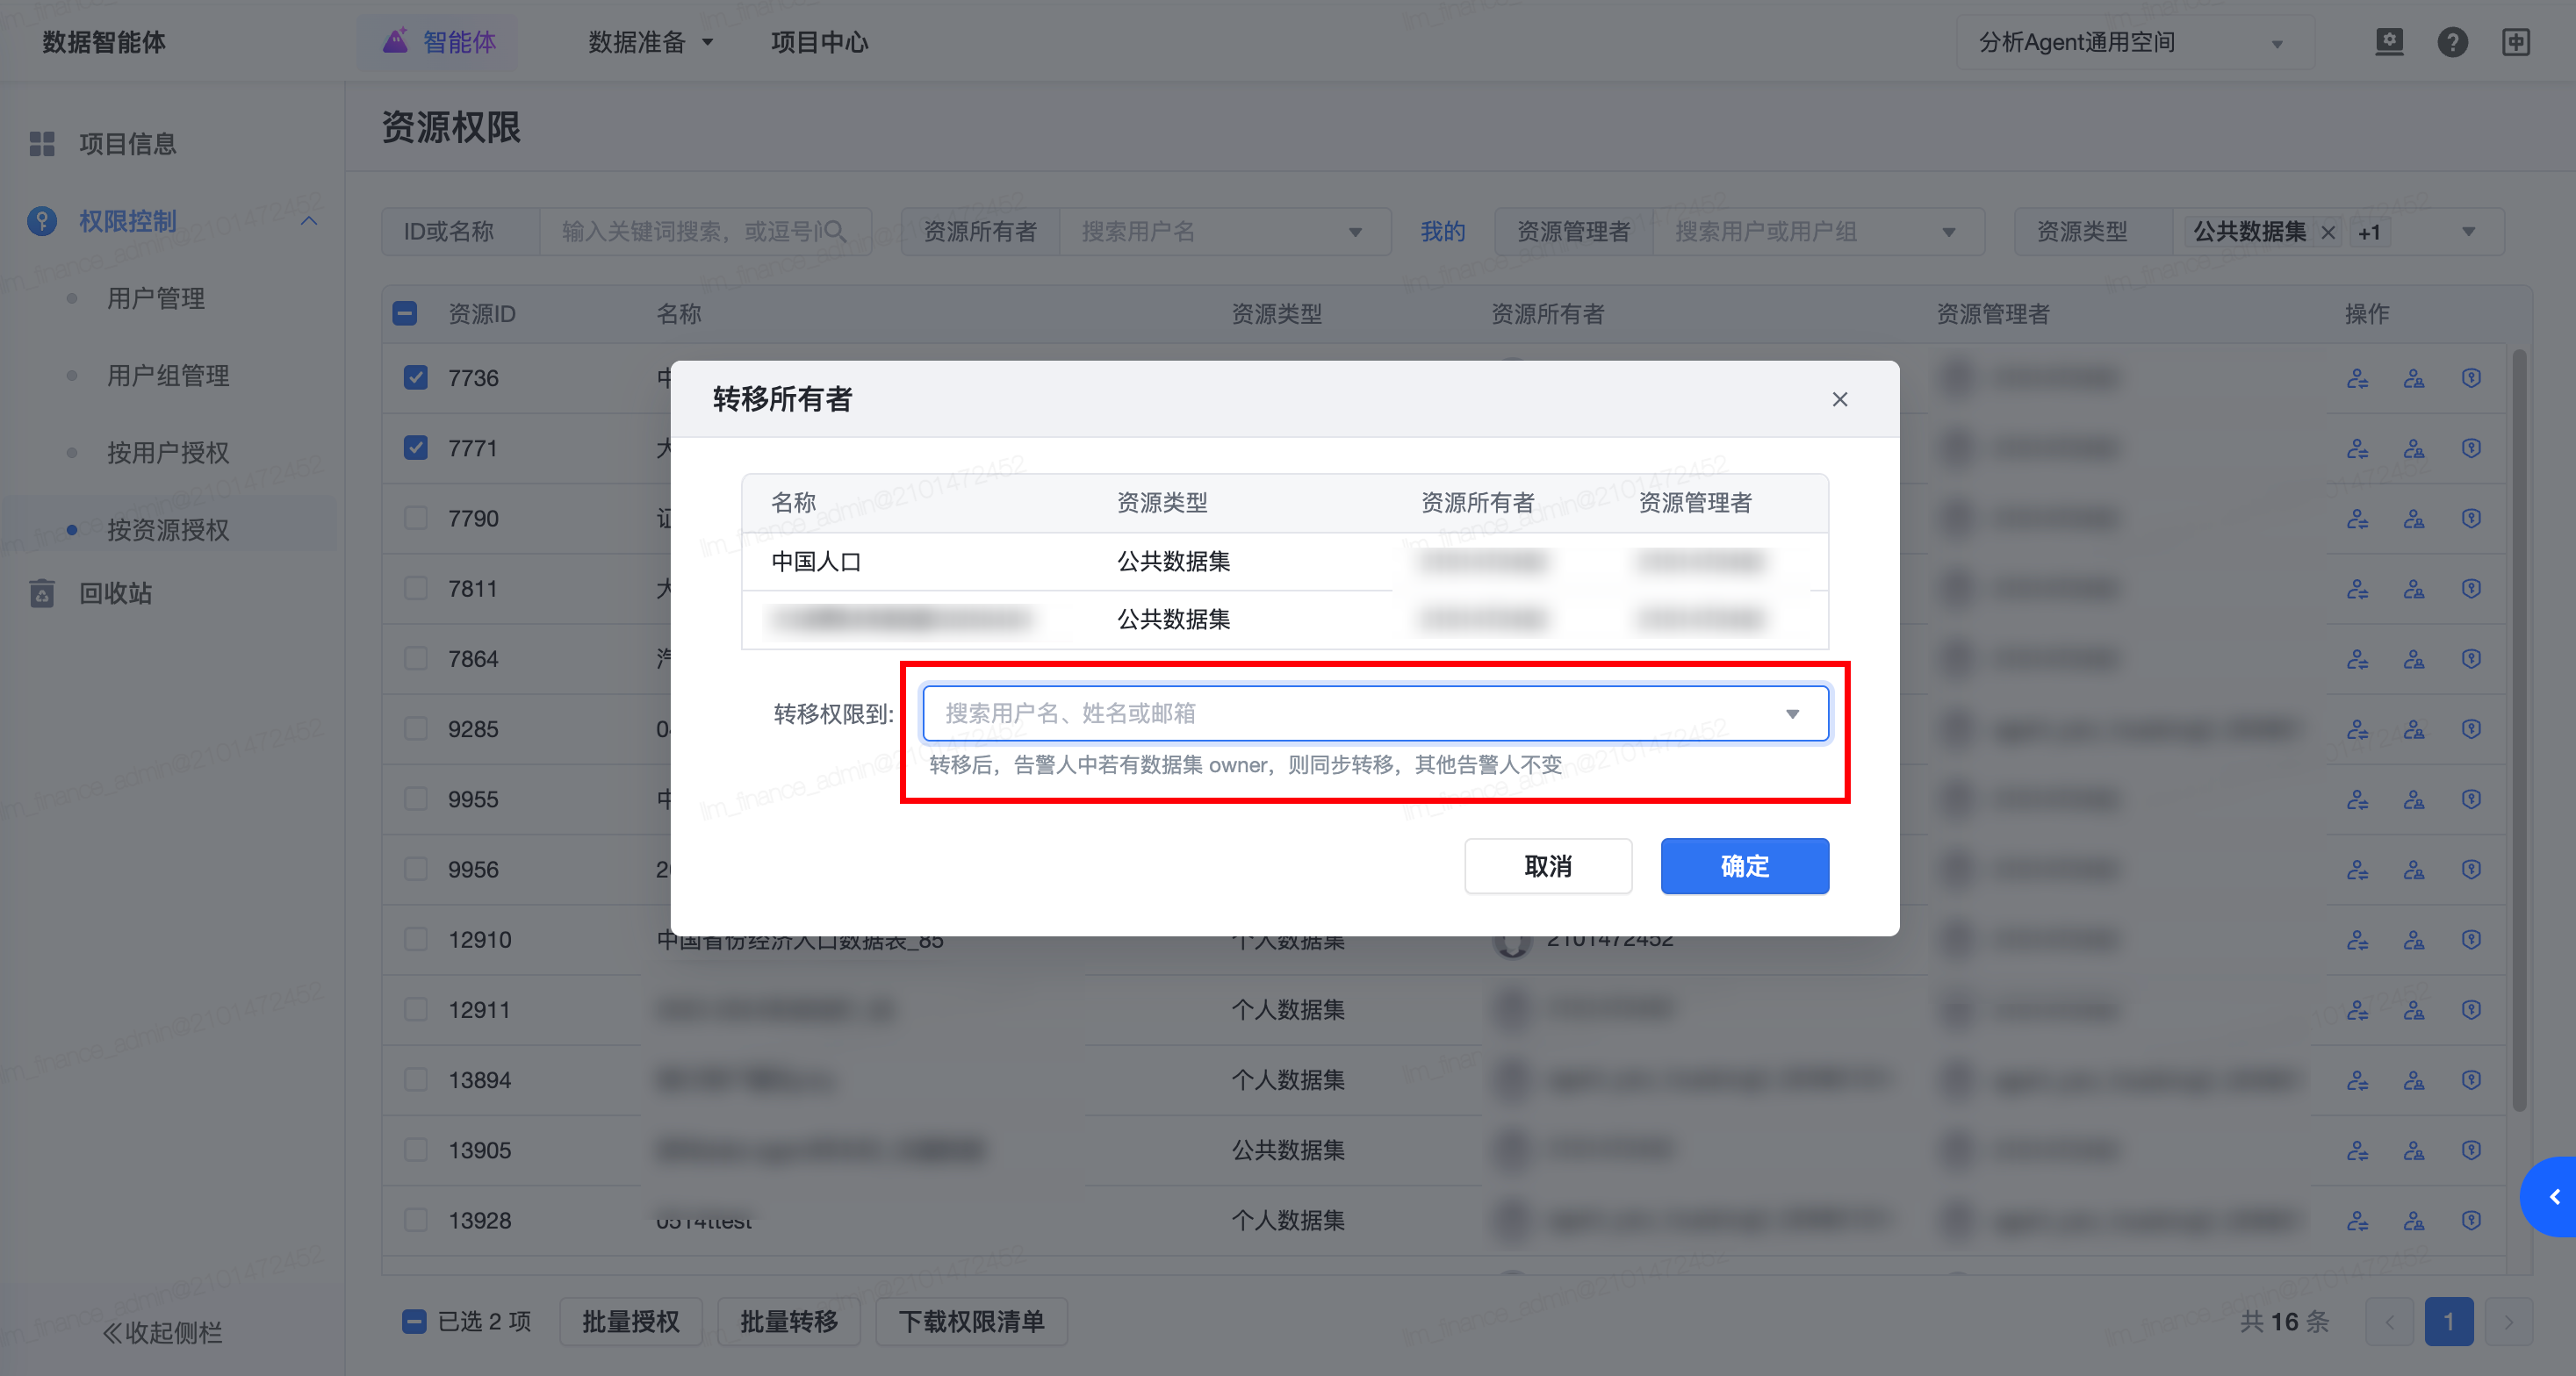Viewport: 2576px width, 1376px height.
Task: Collapse the 权限控制 sidebar section
Action: point(310,221)
